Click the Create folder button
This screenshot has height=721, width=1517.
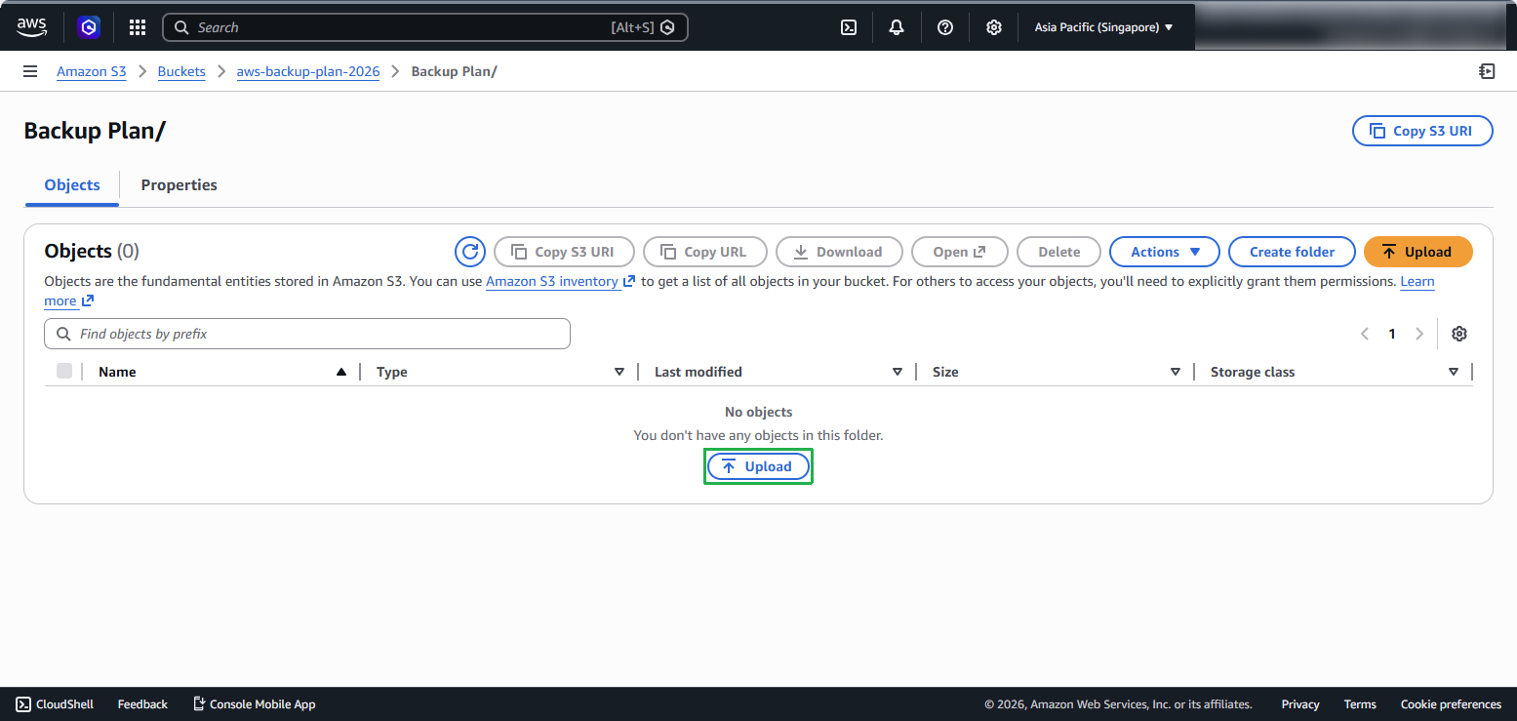click(1292, 252)
